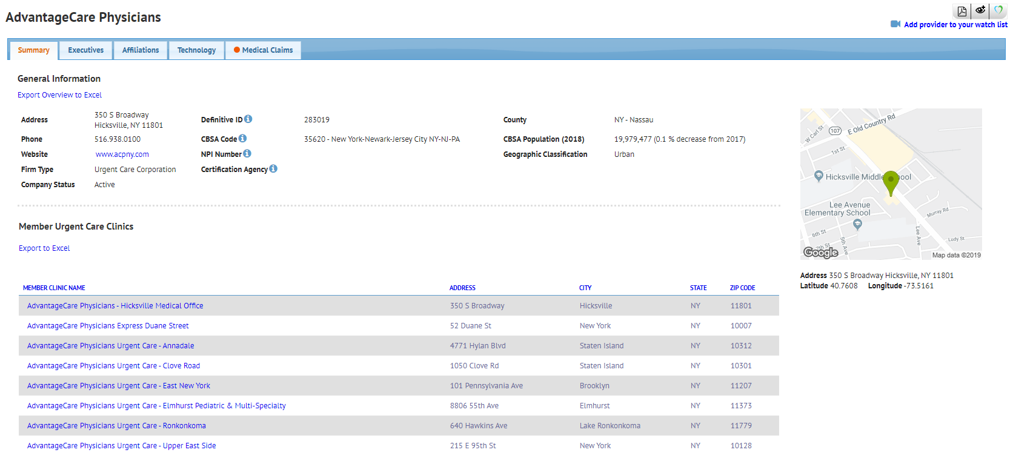The height and width of the screenshot is (464, 1013).
Task: Open info icon next to CBSA Code
Action: tap(242, 139)
